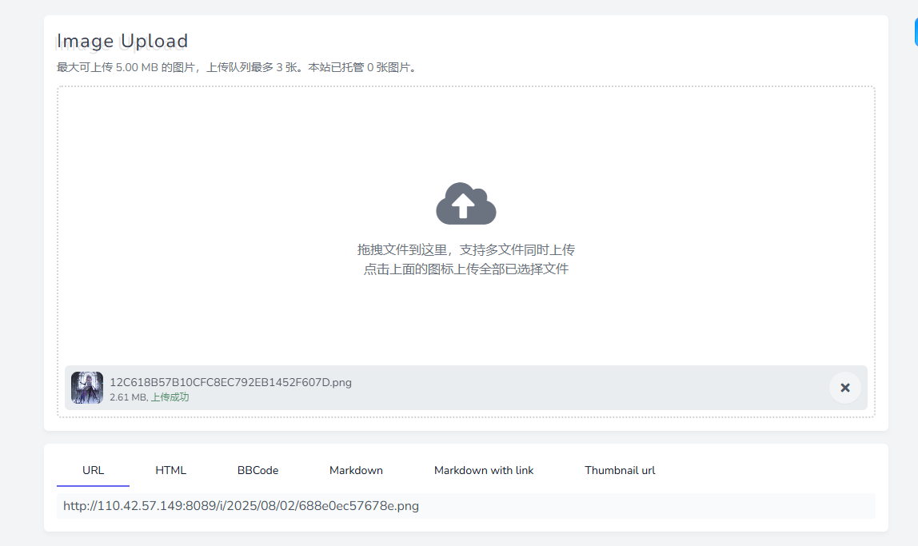Viewport: 918px width, 546px height.
Task: Click the 点击上面的图标上传全部已选择文件 hint text
Action: coord(466,269)
